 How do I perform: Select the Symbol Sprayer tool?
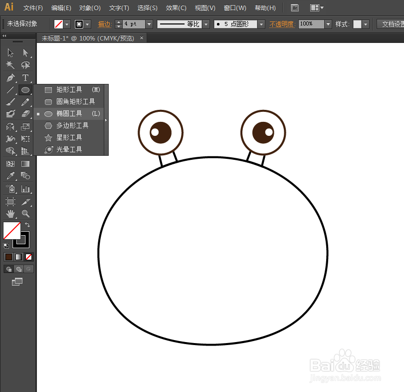click(10, 189)
